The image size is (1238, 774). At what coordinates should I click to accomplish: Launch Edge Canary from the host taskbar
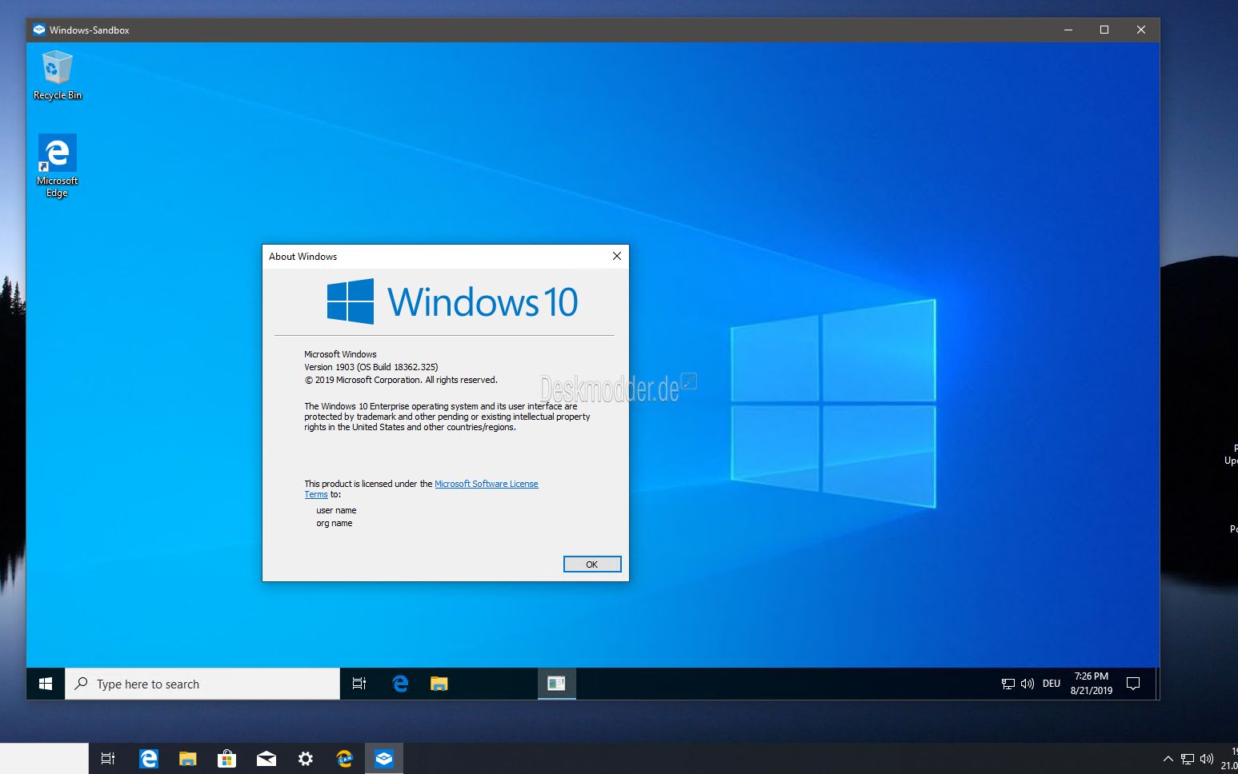(x=344, y=759)
